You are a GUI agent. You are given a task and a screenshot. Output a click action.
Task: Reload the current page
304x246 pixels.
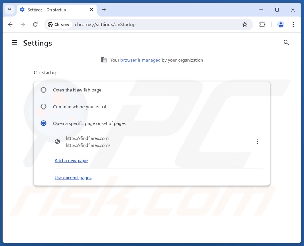(35, 24)
